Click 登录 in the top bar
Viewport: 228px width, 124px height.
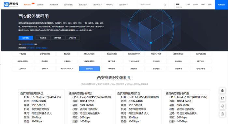coord(210,5)
